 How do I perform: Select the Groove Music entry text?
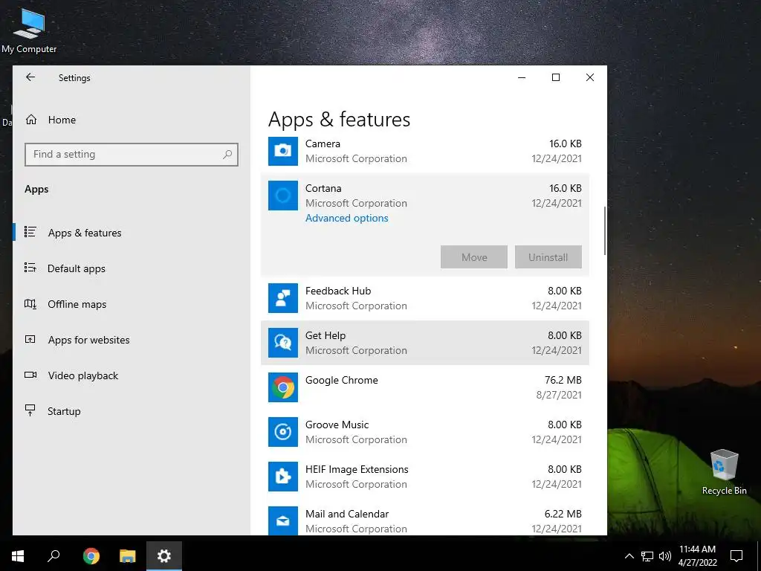coord(337,425)
